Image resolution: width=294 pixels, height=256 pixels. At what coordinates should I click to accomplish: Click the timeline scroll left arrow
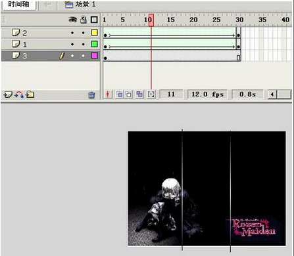tap(272, 95)
